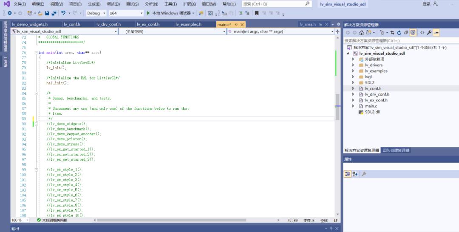459x232 pixels.
Task: Toggle pin on the main.c tab
Action: [236, 25]
